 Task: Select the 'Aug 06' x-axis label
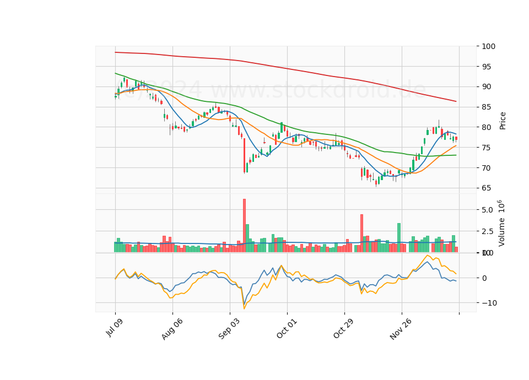click(x=172, y=329)
